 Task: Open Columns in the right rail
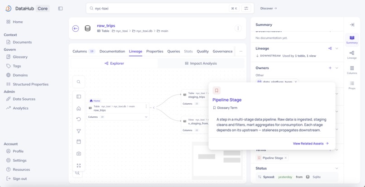click(352, 70)
